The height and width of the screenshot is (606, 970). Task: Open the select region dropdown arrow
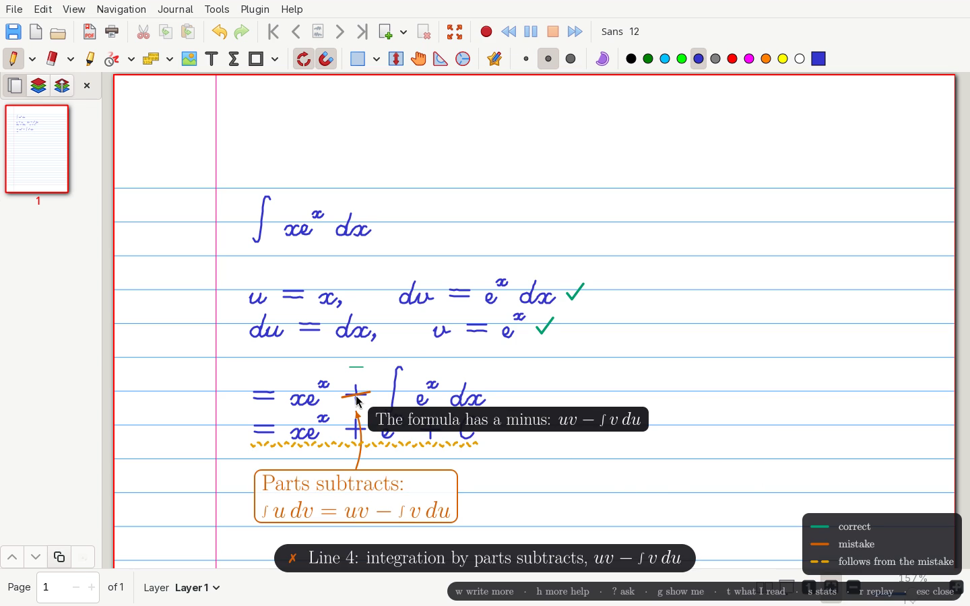(377, 59)
